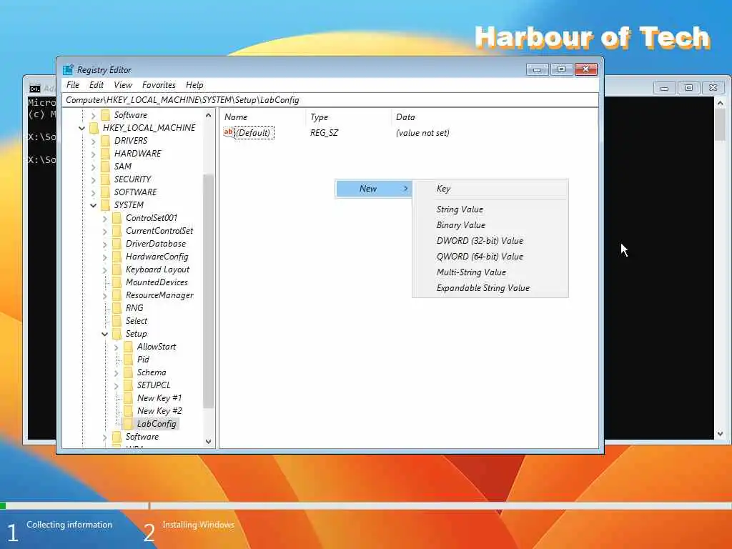Image resolution: width=732 pixels, height=549 pixels.
Task: Click the Type column header
Action: click(349, 117)
